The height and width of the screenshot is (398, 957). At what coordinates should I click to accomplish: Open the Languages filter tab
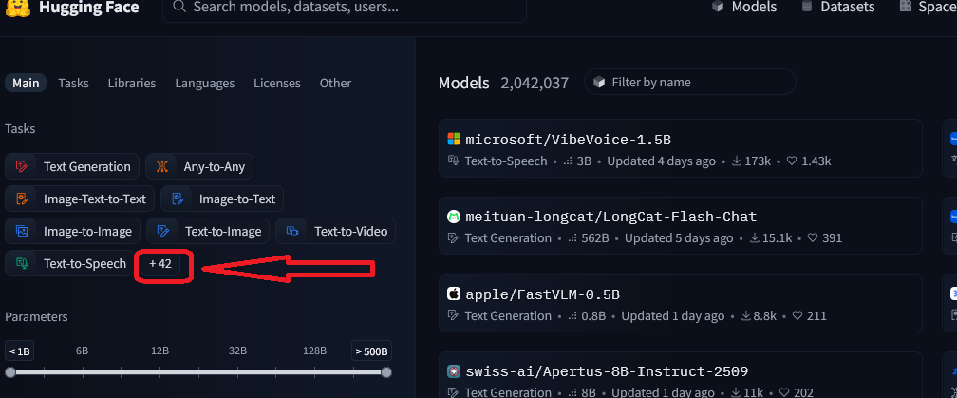click(204, 83)
